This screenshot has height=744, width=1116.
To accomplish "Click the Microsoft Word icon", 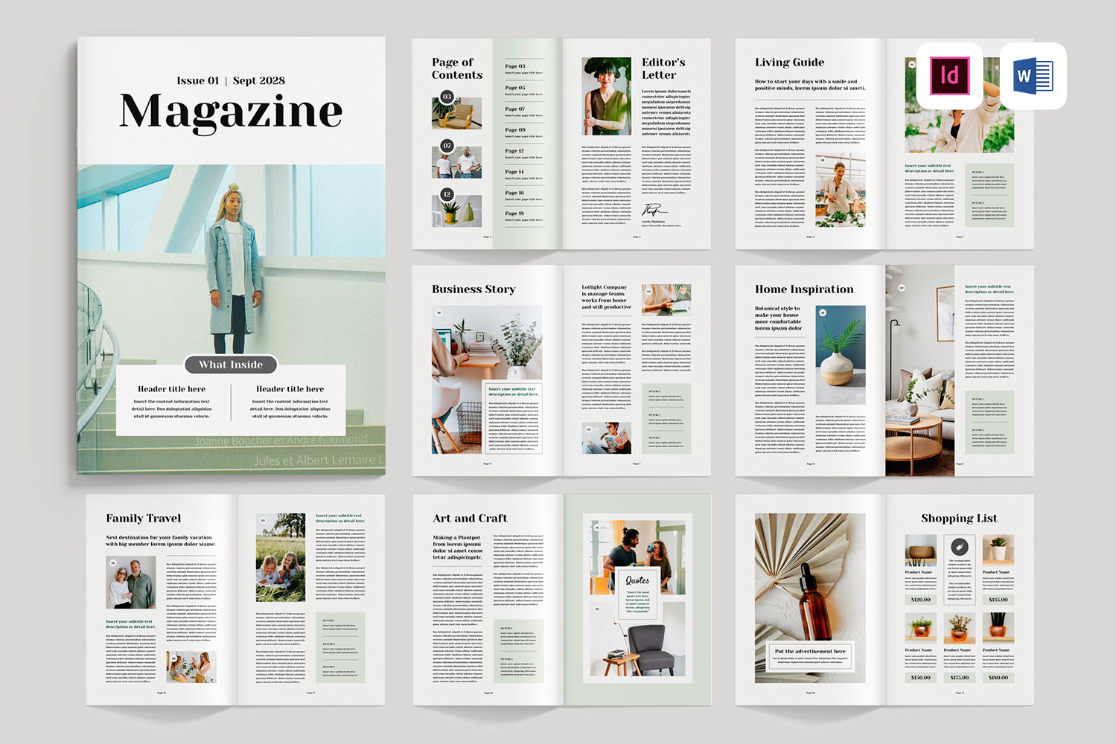I will click(1033, 76).
